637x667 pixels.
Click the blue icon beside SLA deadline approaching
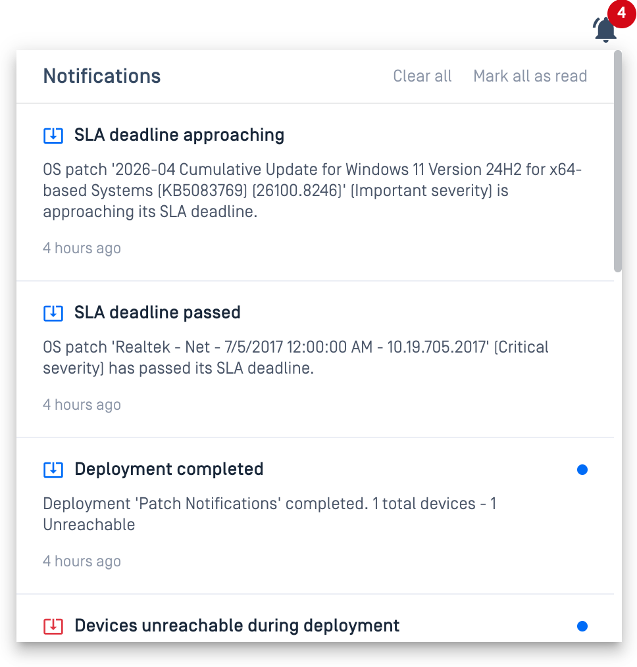(x=53, y=136)
